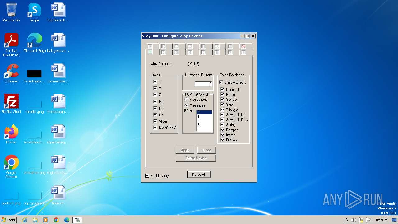This screenshot has width=398, height=224.
Task: Open the Acrobat Reader DC shortcut
Action: coord(11,45)
